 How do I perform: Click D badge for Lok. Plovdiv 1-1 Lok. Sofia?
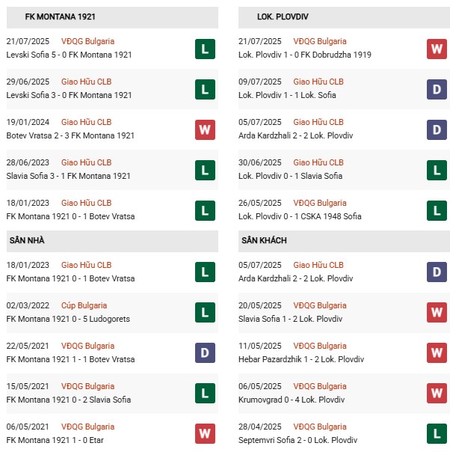(x=437, y=90)
